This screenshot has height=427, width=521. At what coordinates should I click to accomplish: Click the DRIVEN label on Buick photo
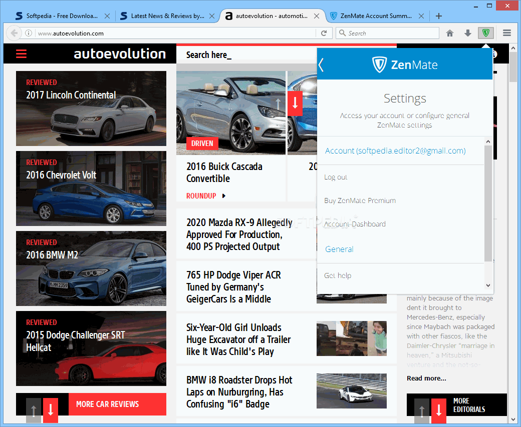click(202, 143)
